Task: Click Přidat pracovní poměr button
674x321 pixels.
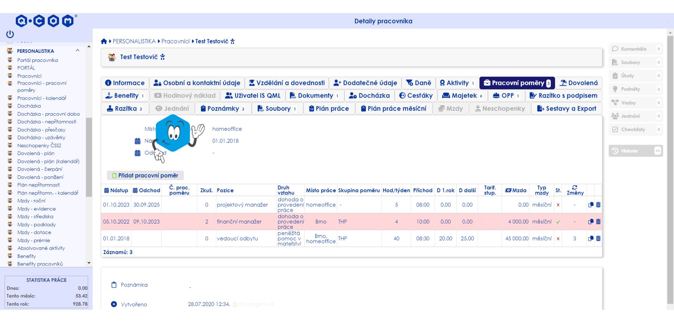Action: pos(145,175)
